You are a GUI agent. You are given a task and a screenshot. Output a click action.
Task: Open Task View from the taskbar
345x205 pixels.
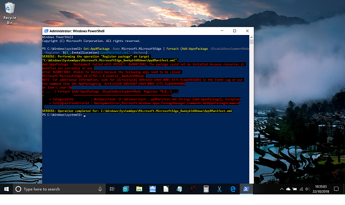coord(112,189)
